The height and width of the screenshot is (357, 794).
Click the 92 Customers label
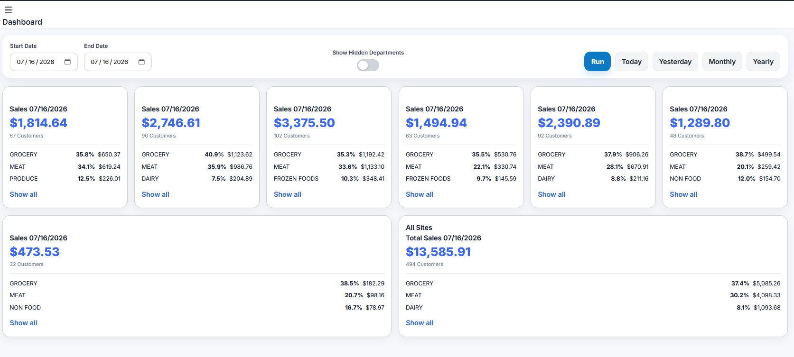click(x=555, y=136)
